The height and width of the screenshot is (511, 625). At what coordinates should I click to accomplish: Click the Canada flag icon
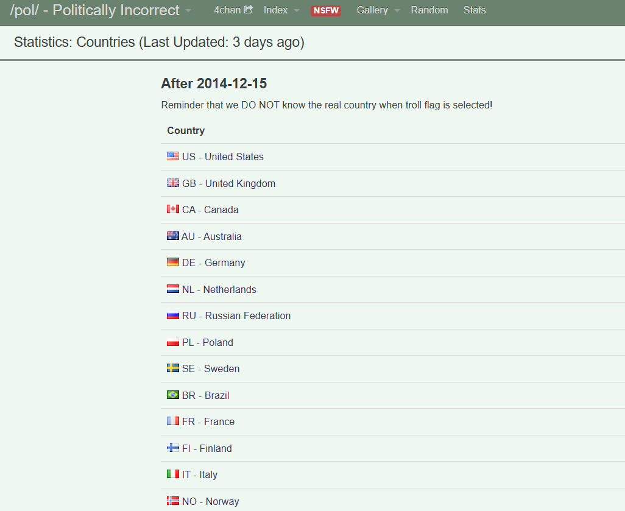coord(172,209)
